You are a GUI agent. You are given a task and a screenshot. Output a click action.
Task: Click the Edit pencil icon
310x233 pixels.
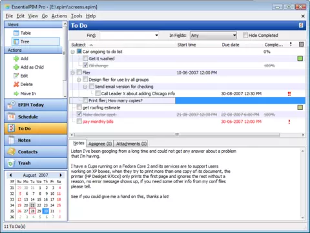(x=16, y=76)
